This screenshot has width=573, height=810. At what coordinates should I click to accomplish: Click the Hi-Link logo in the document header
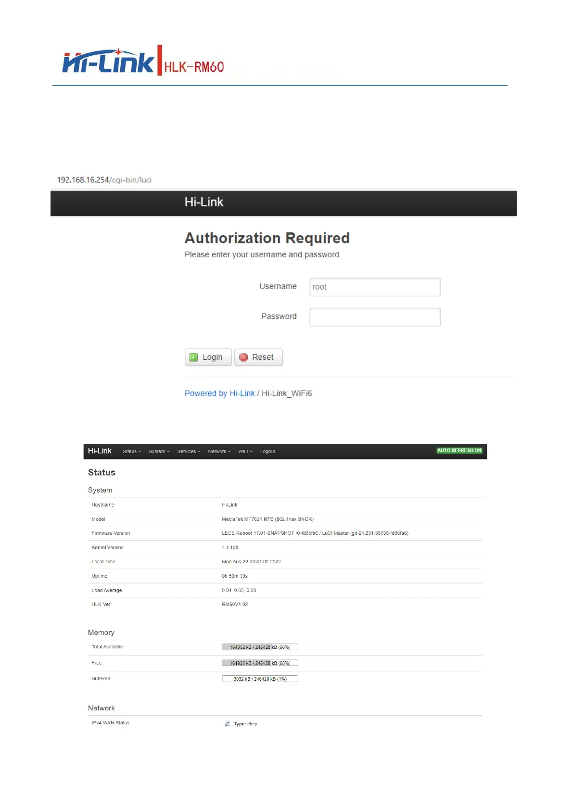[x=108, y=61]
